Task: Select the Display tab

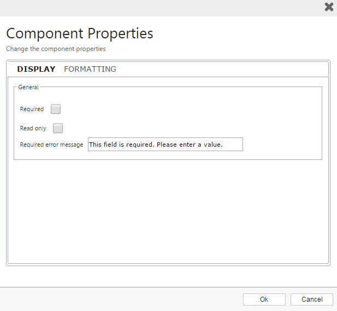Action: point(36,70)
